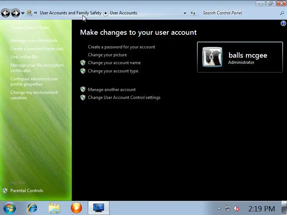Expand the hidden breadcrumb chevrons
This screenshot has height=215, width=287.
click(x=36, y=13)
